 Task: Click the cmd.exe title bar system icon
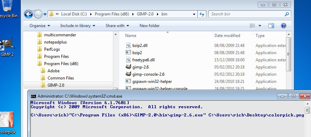click(x=34, y=96)
